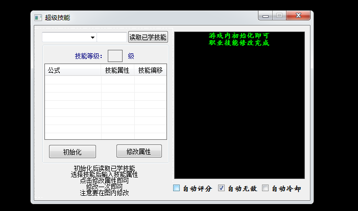Enable the 自动评分 checkbox

pyautogui.click(x=177, y=188)
